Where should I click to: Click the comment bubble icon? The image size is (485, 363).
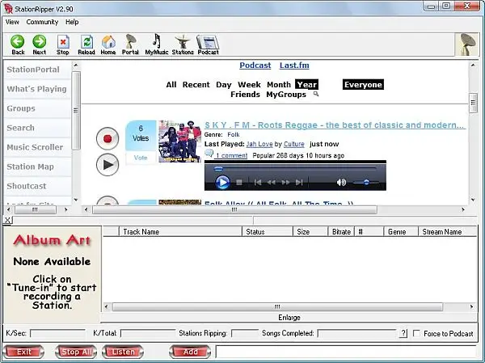pyautogui.click(x=209, y=153)
